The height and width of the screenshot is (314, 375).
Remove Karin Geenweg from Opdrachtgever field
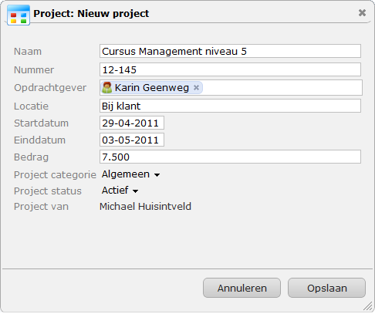196,88
